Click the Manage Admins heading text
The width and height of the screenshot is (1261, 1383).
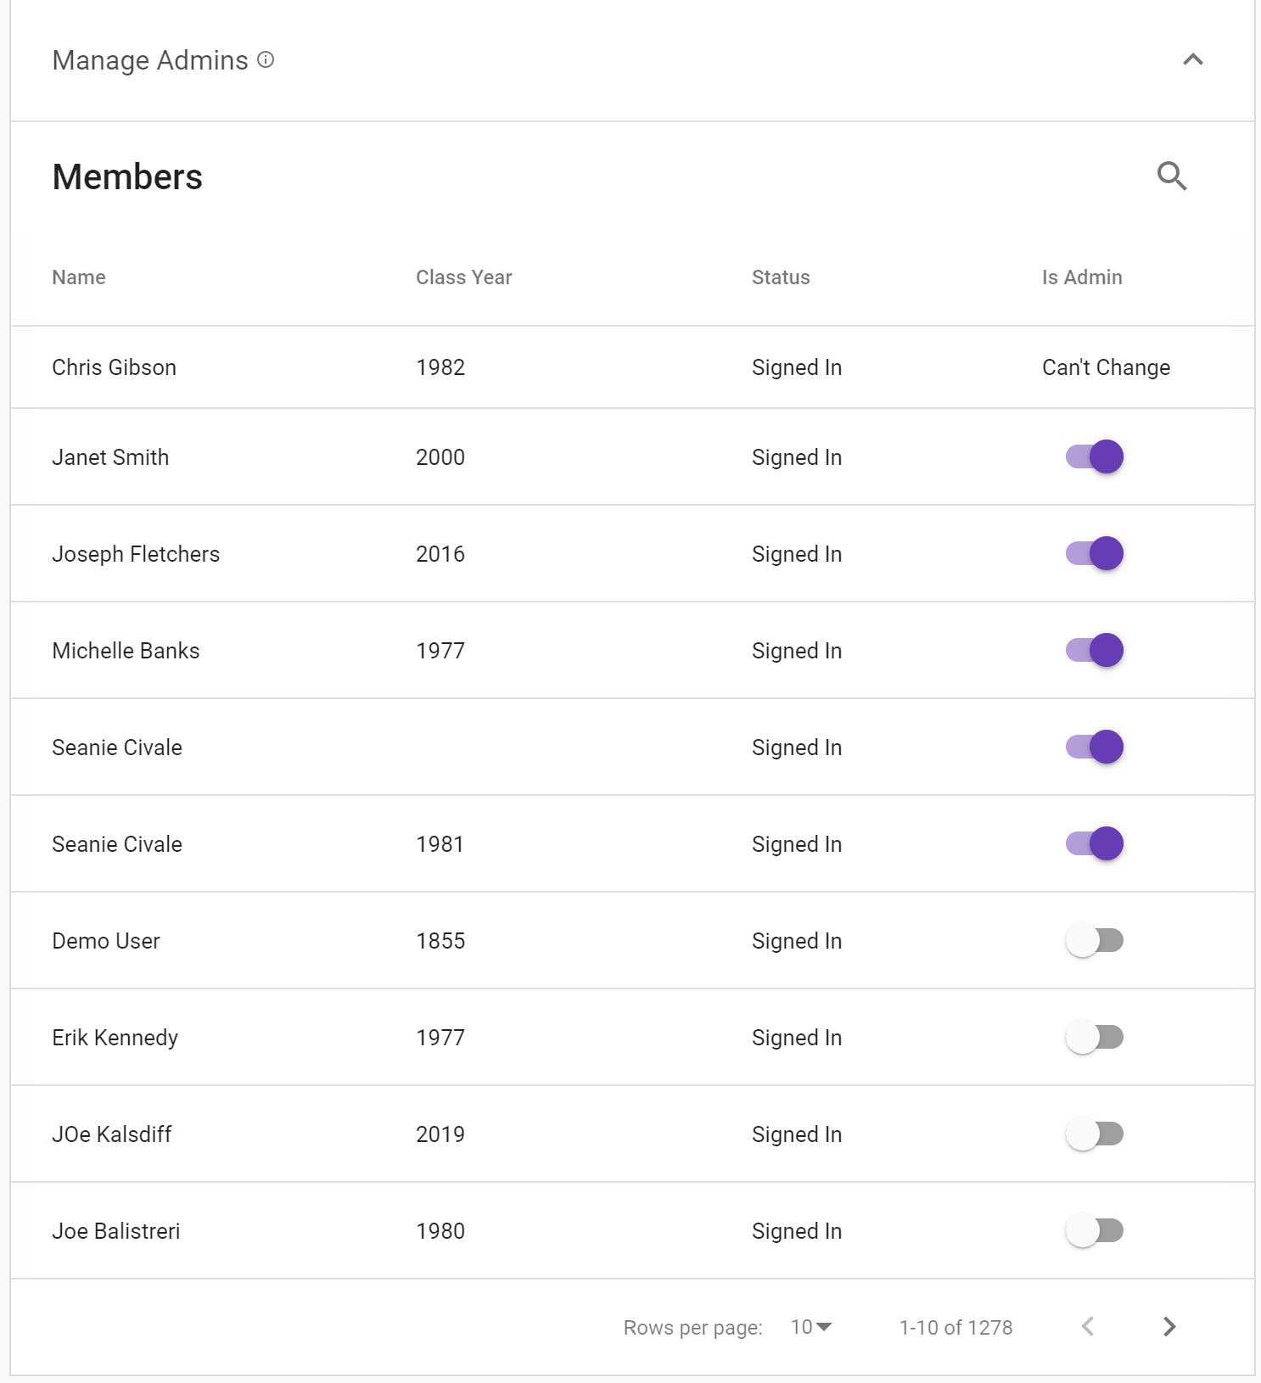[x=150, y=60]
